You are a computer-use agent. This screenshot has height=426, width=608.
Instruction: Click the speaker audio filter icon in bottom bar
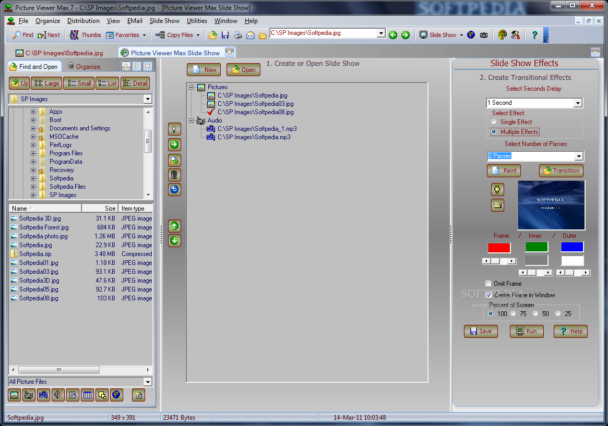[58, 395]
